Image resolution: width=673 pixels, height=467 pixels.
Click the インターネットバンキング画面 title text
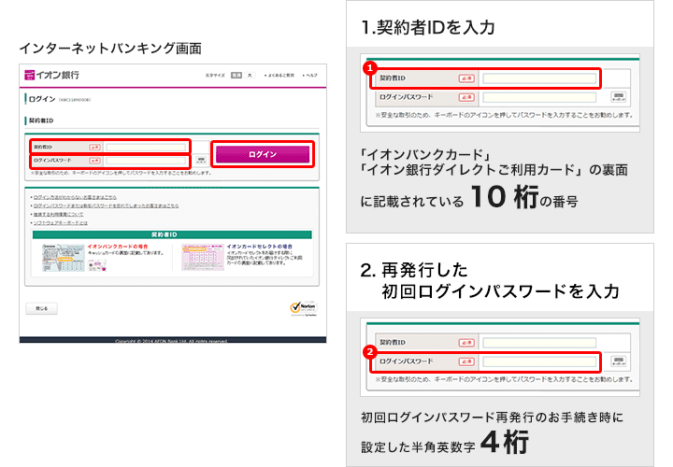(110, 49)
